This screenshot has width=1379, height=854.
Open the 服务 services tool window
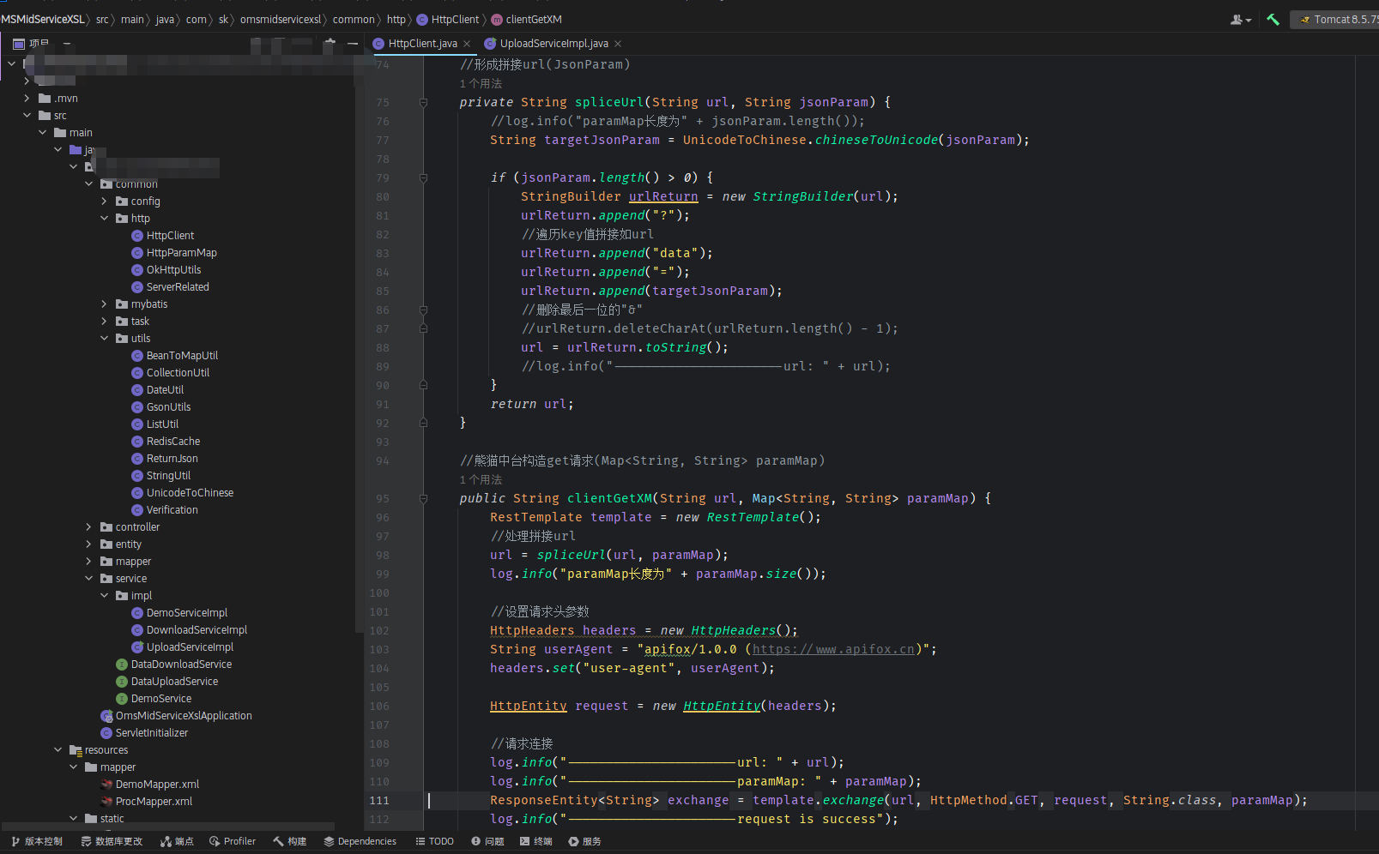585,841
